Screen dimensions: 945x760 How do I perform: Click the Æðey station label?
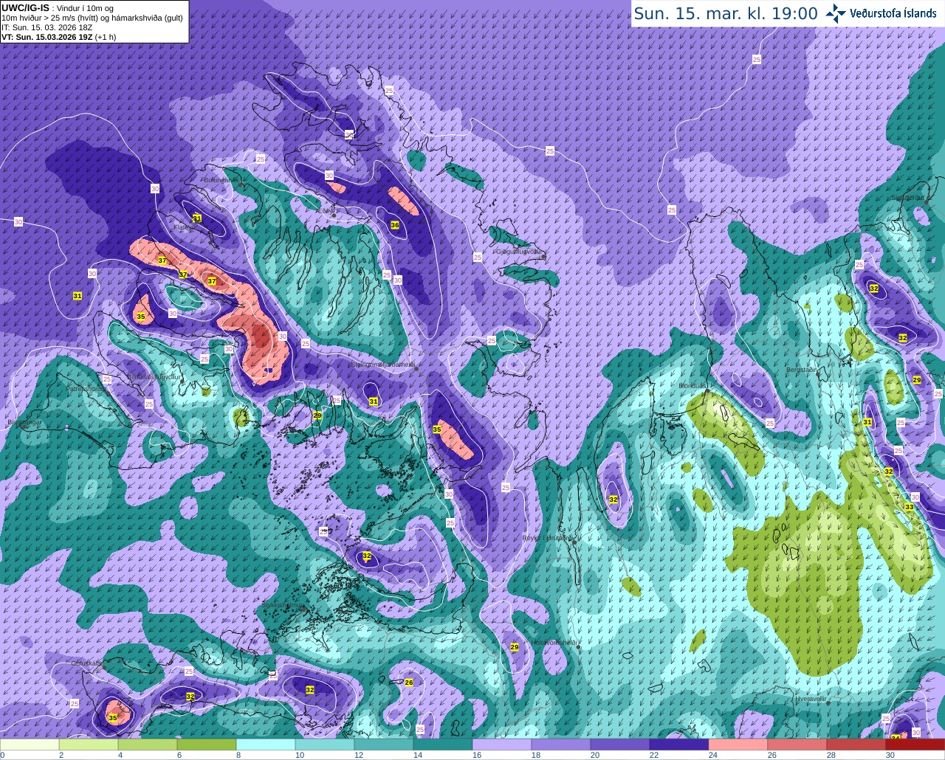325,211
